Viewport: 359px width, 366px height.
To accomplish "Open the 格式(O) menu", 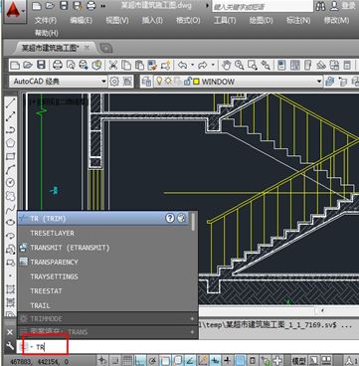I will pyautogui.click(x=188, y=20).
